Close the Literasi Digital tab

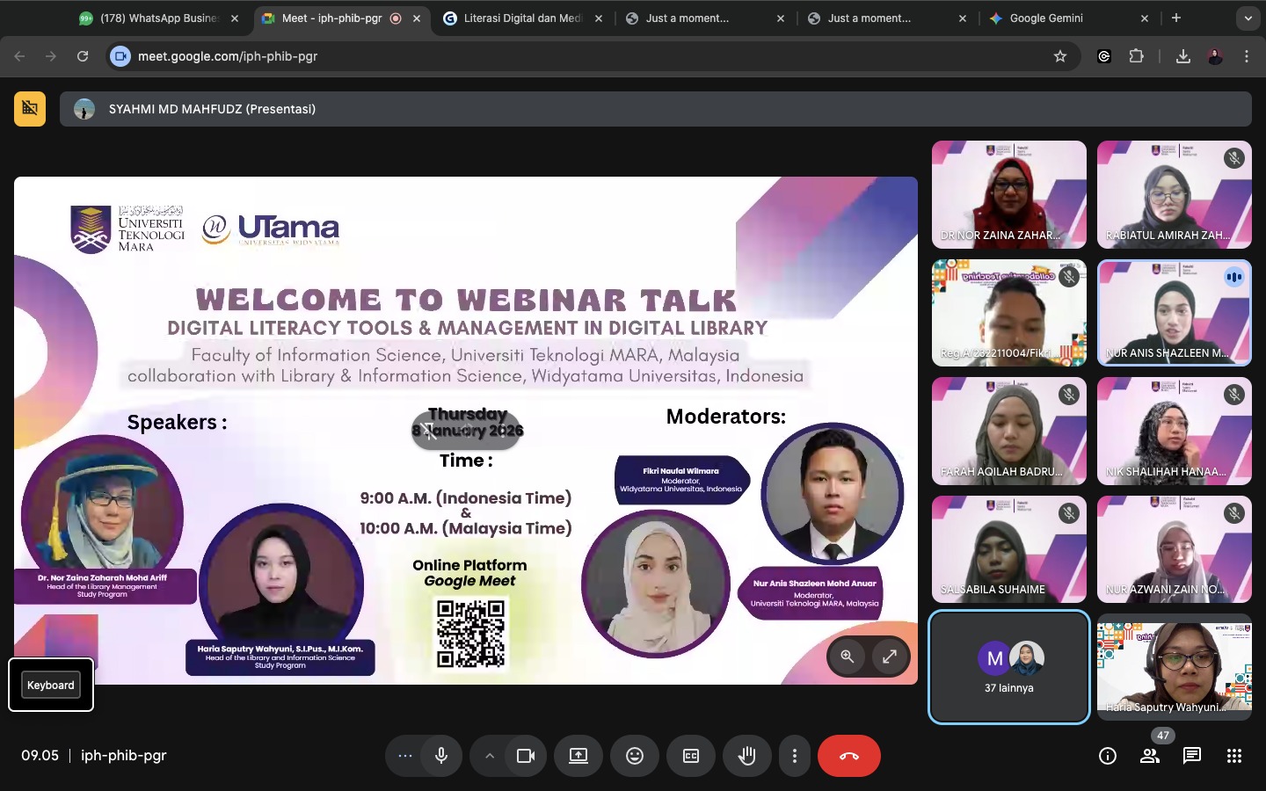coord(599,18)
